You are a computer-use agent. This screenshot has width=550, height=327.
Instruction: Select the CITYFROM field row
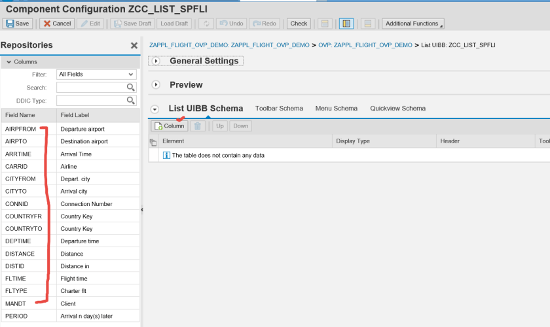(x=71, y=179)
